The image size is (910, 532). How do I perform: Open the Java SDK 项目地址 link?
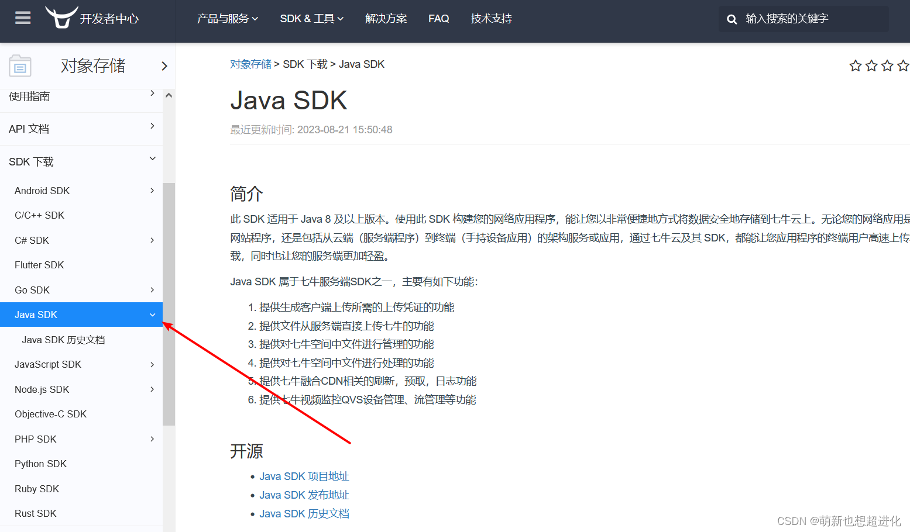click(x=304, y=476)
